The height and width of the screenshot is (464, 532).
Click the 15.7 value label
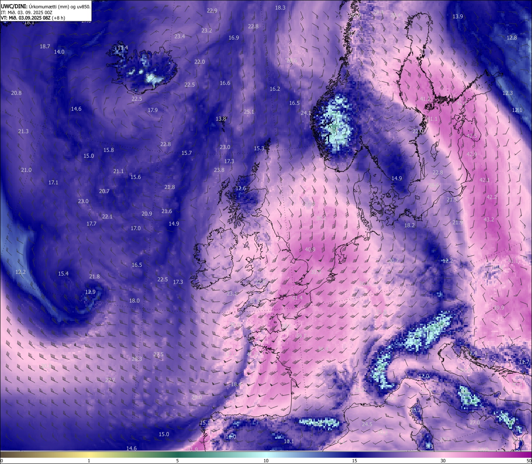[187, 153]
